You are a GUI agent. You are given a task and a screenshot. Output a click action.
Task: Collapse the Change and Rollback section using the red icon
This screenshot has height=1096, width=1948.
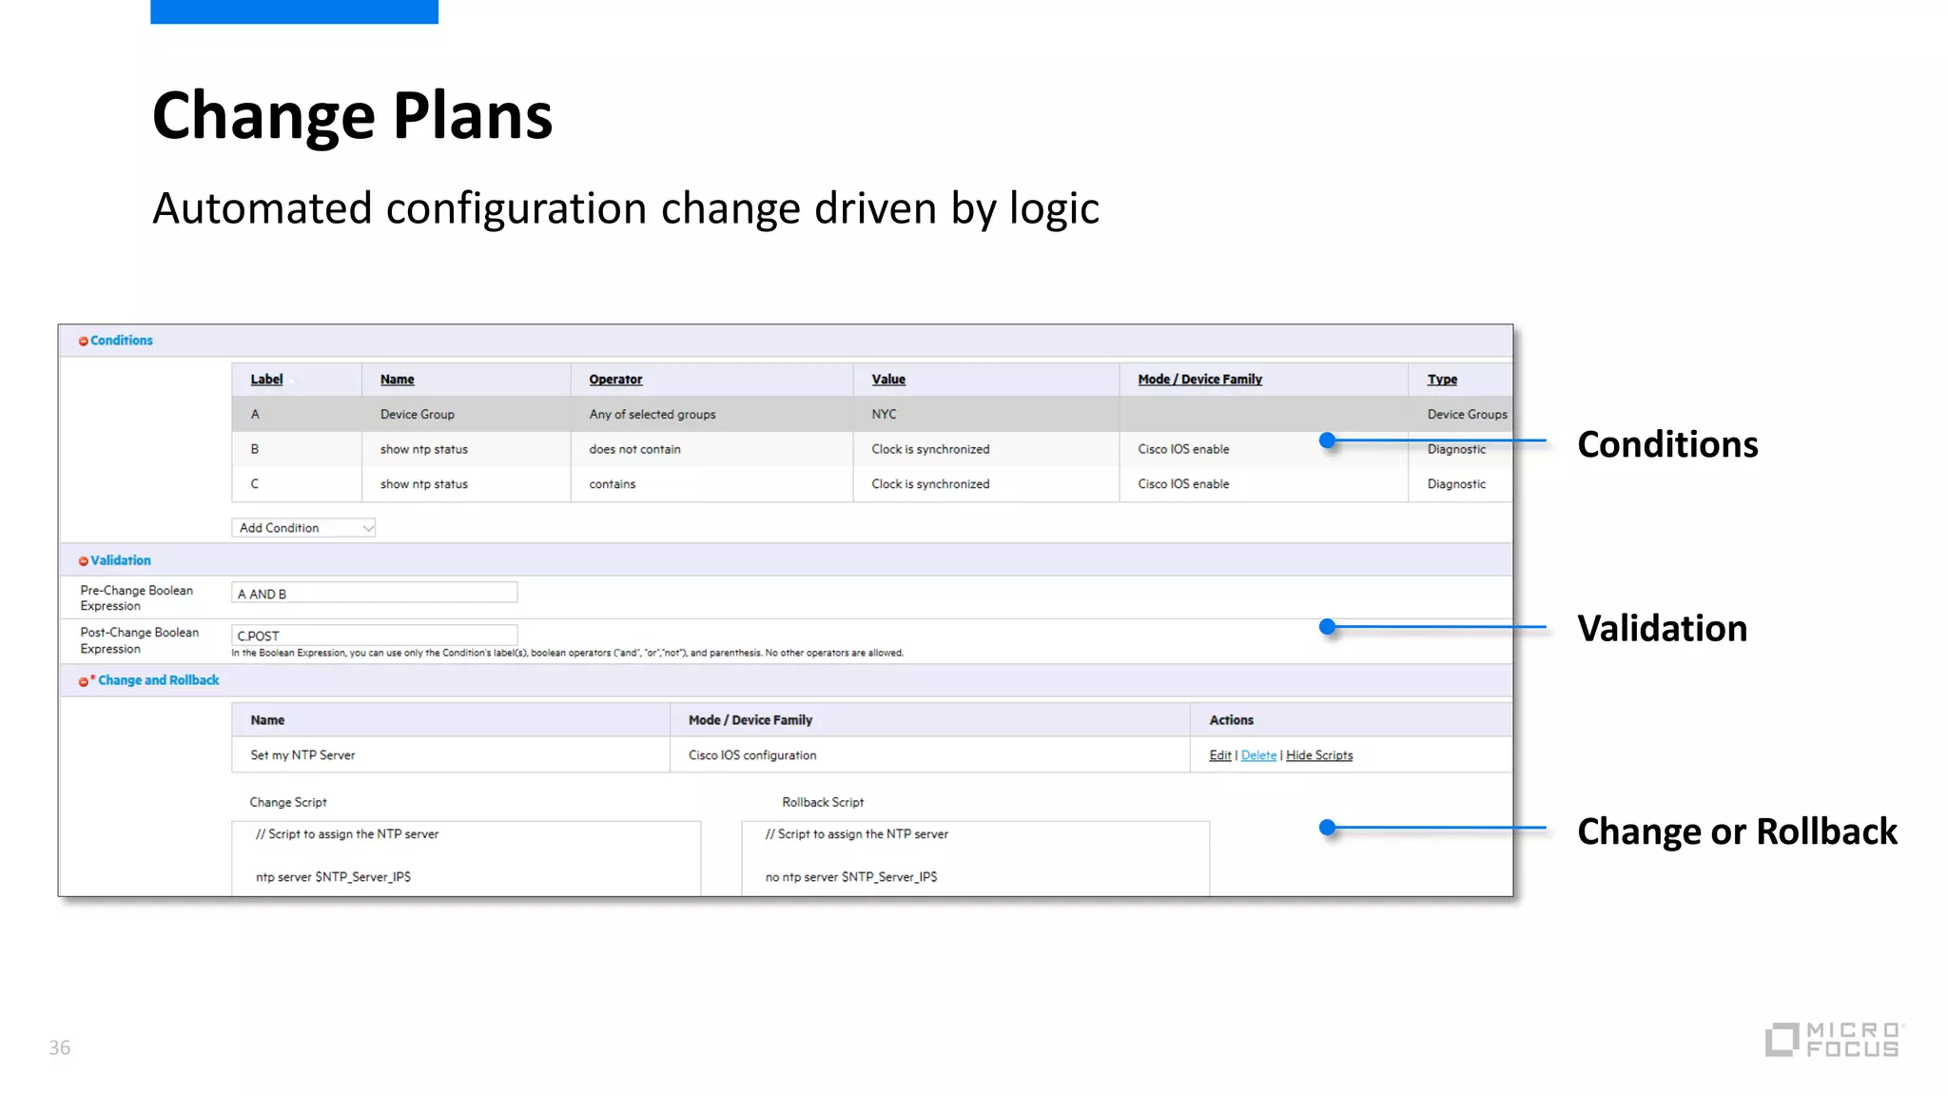(84, 681)
